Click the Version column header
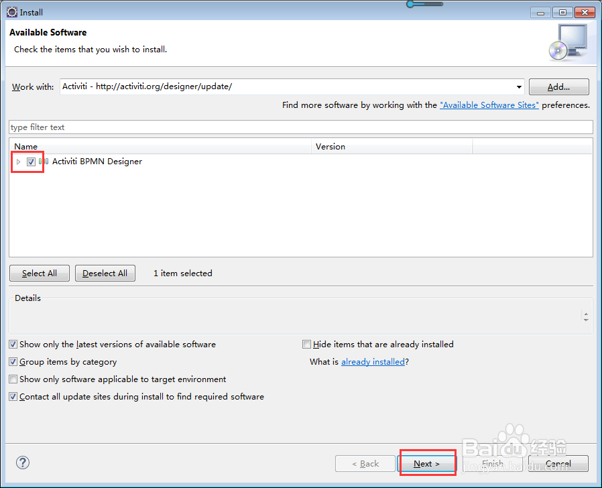The height and width of the screenshot is (488, 602). point(392,147)
